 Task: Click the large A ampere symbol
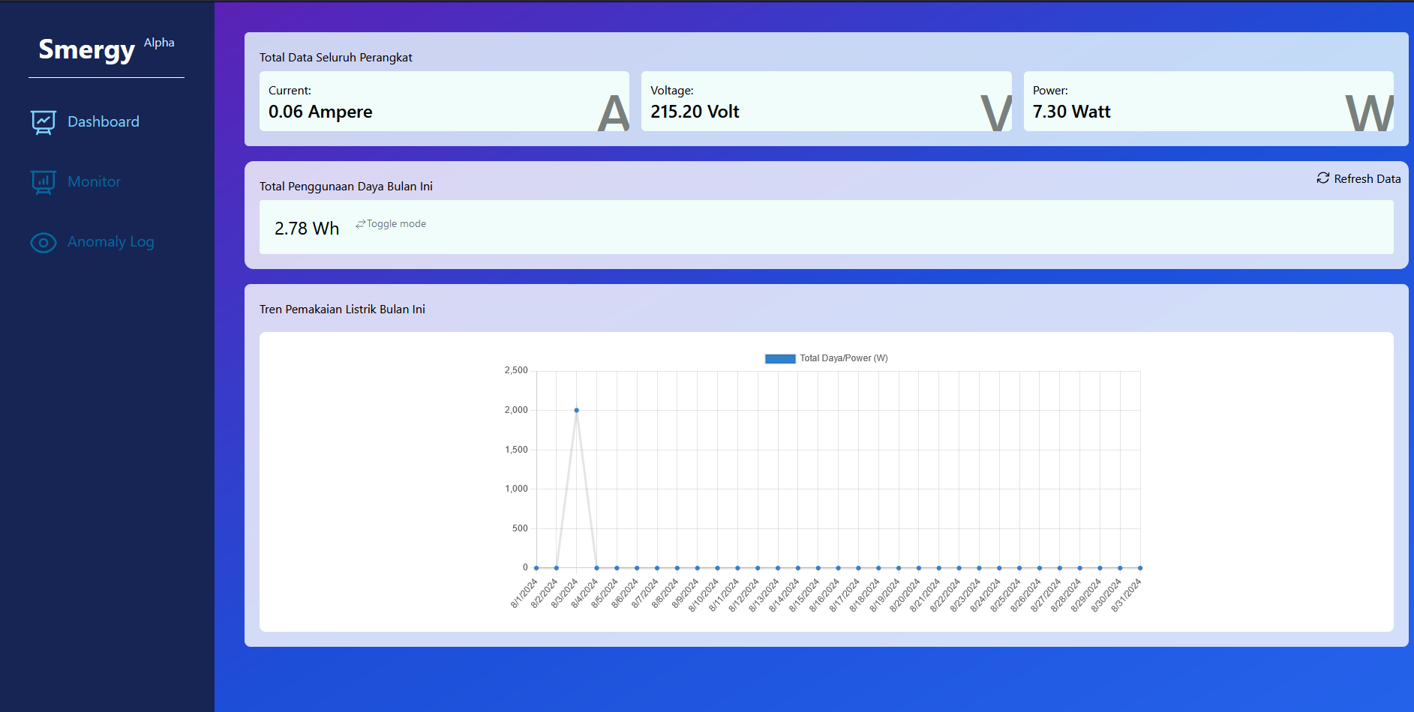pos(613,113)
